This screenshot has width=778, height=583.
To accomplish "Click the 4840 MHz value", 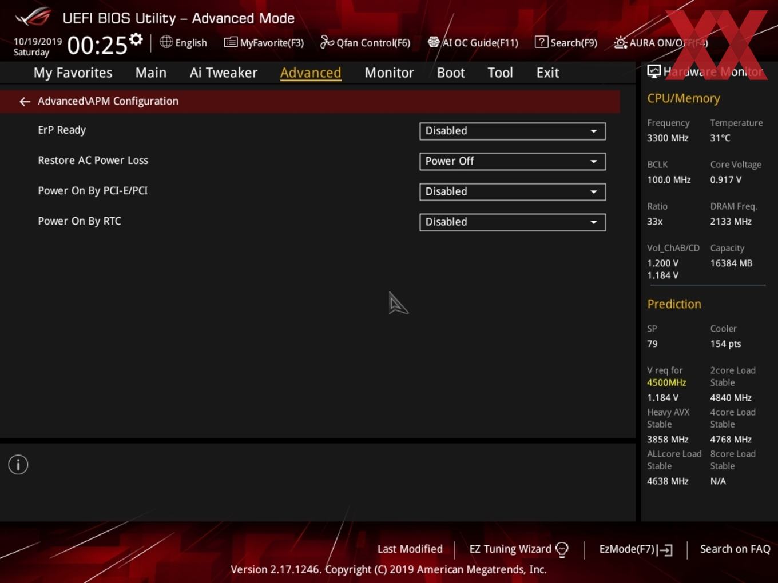I will coord(731,398).
